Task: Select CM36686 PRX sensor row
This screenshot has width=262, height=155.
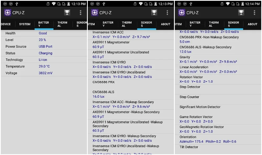Action: pos(131,85)
